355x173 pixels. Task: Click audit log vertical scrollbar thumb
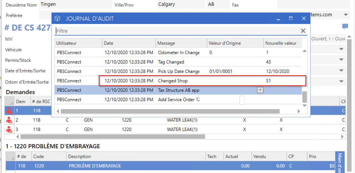[305, 97]
